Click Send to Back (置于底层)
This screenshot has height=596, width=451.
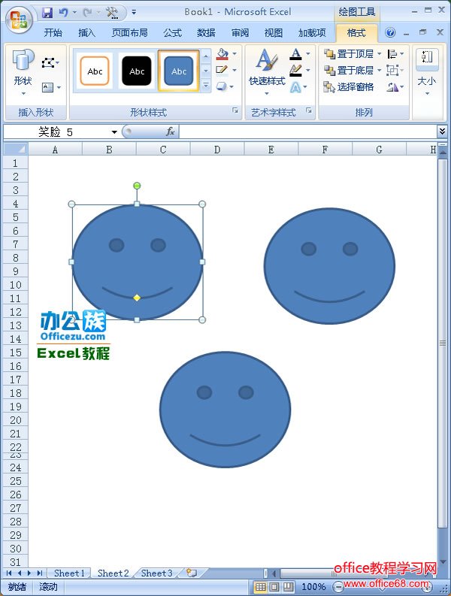pos(348,71)
